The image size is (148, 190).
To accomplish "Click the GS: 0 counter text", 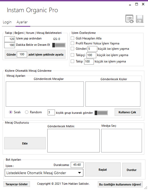I will click(x=57, y=39).
